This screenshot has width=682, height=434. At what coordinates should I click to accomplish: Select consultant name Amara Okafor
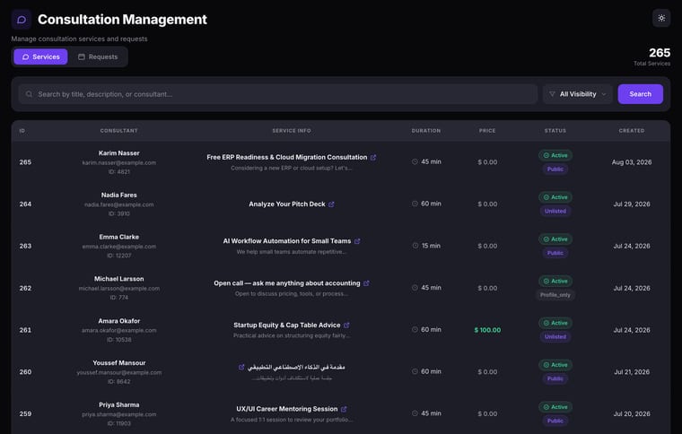119,321
